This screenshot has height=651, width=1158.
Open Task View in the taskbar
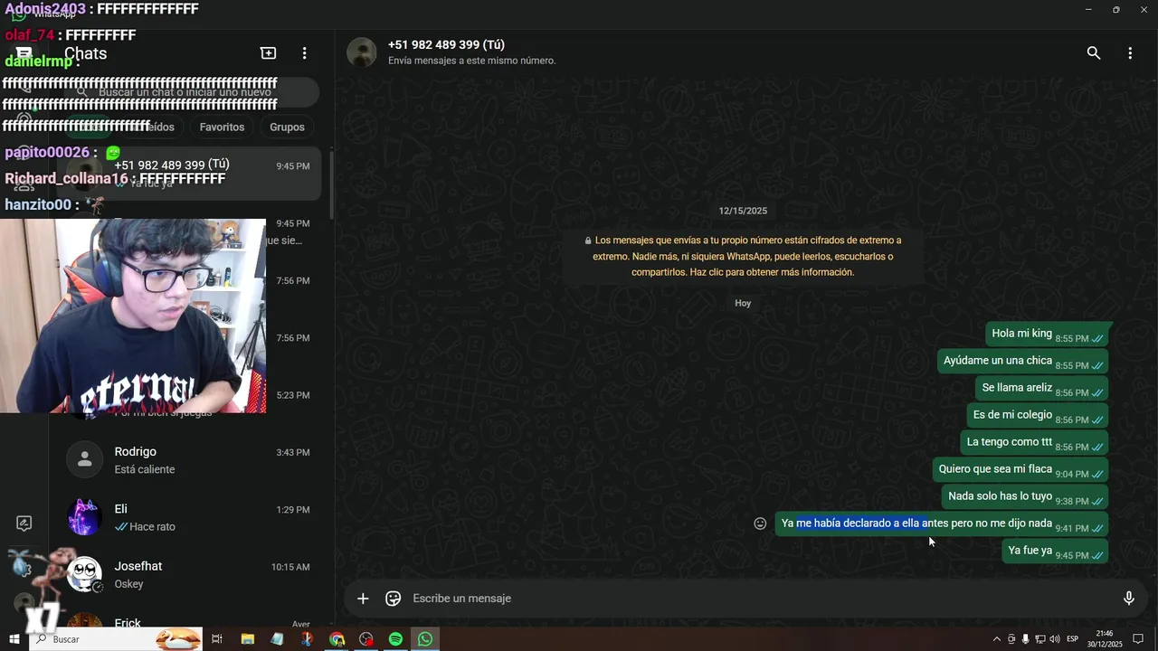click(x=217, y=639)
